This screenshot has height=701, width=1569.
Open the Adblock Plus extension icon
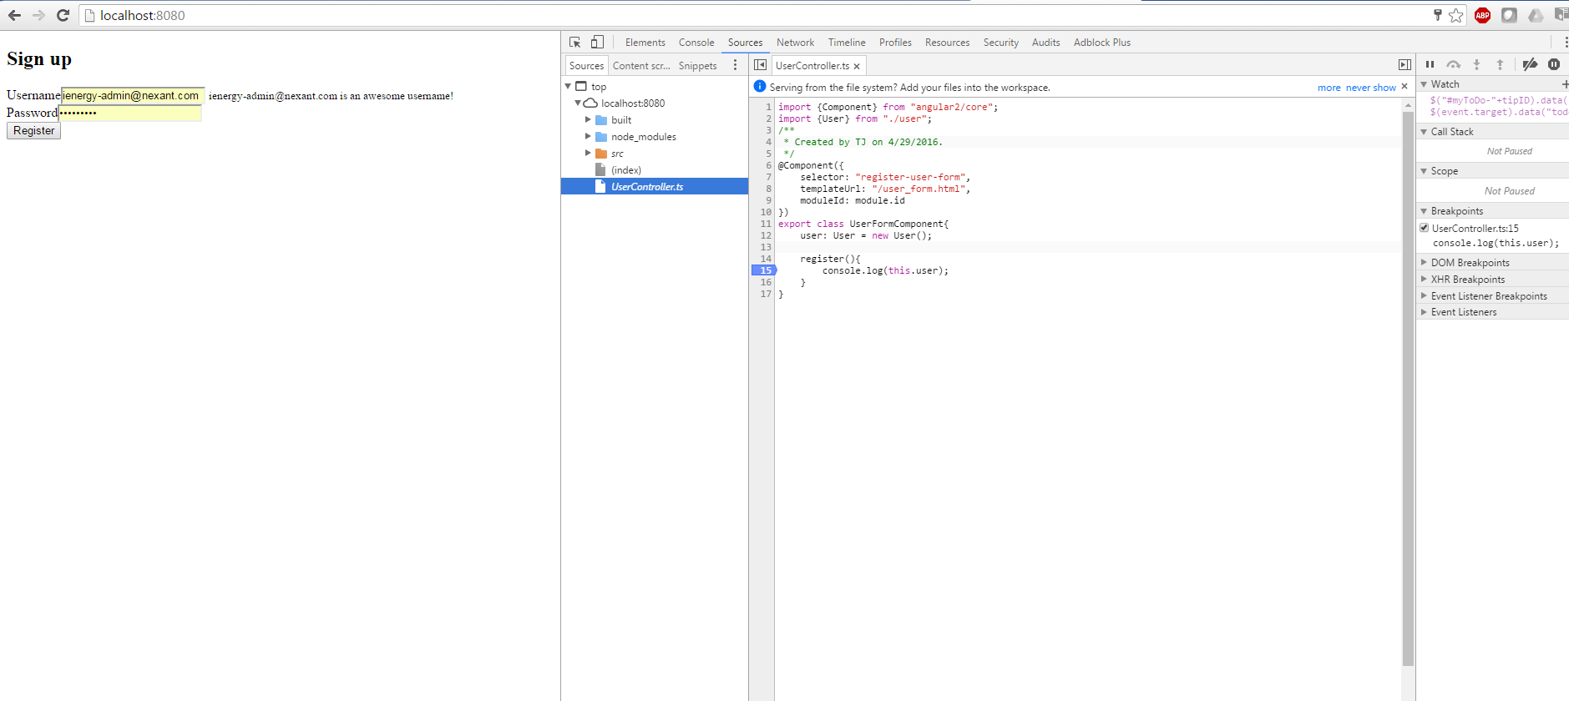coord(1483,15)
